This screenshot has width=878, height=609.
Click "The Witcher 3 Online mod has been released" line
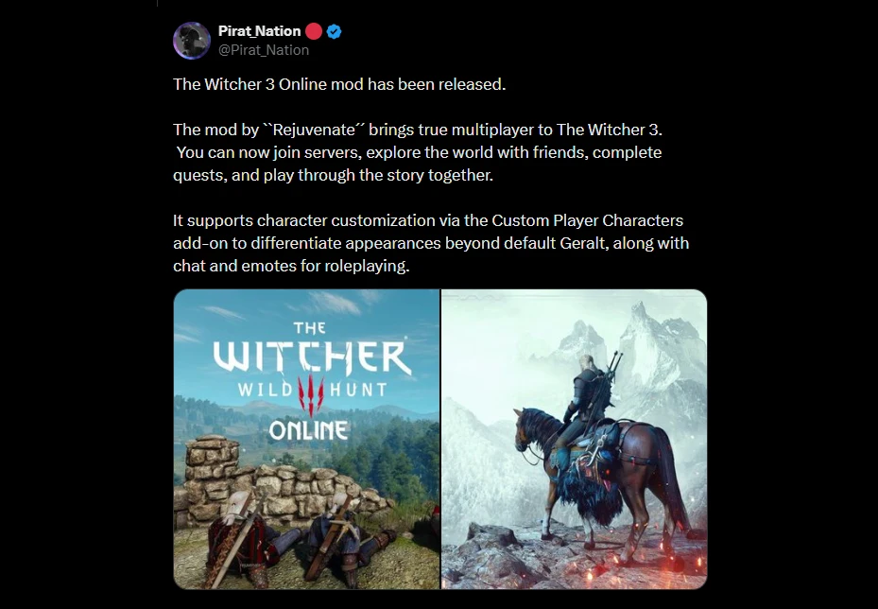(x=339, y=84)
